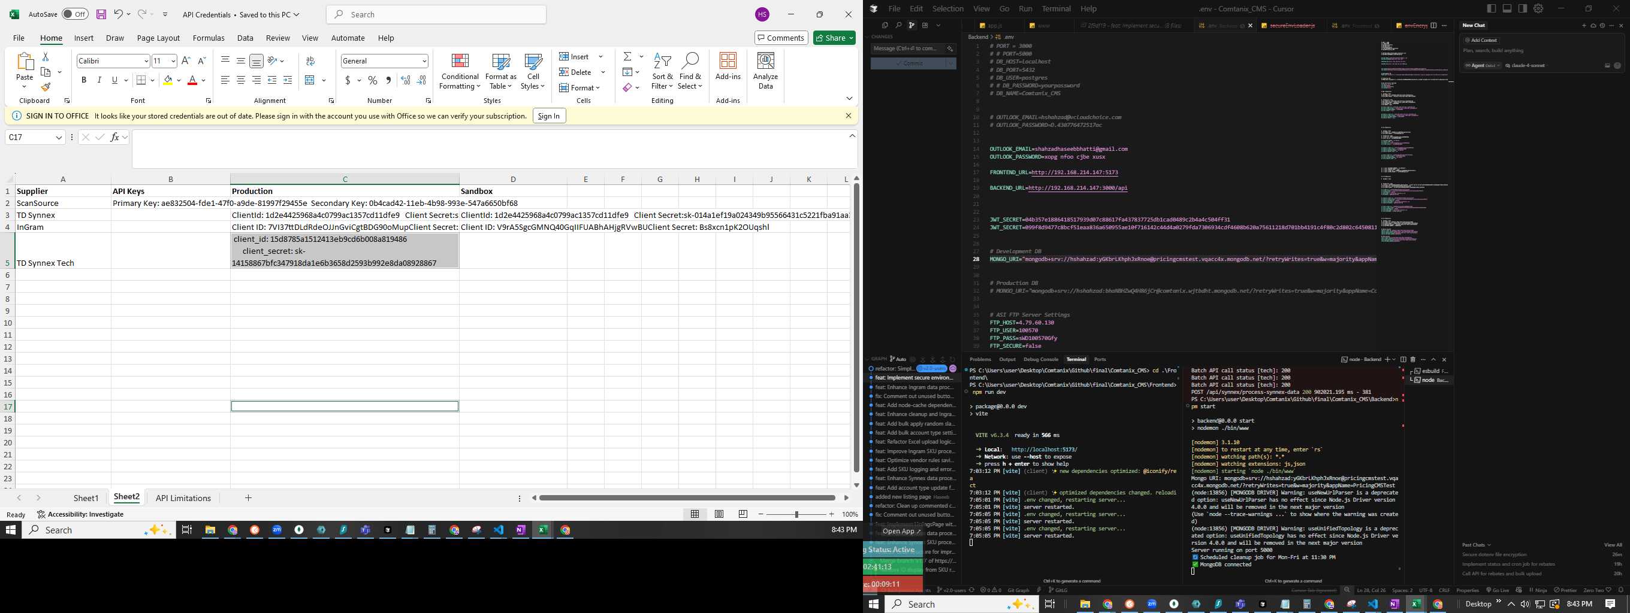Open Conditional Formatting menu
This screenshot has width=1630, height=613.
tap(460, 71)
